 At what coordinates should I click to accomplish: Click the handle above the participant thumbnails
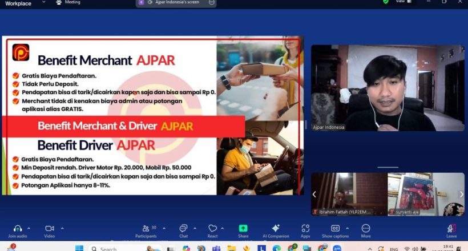coord(388,167)
